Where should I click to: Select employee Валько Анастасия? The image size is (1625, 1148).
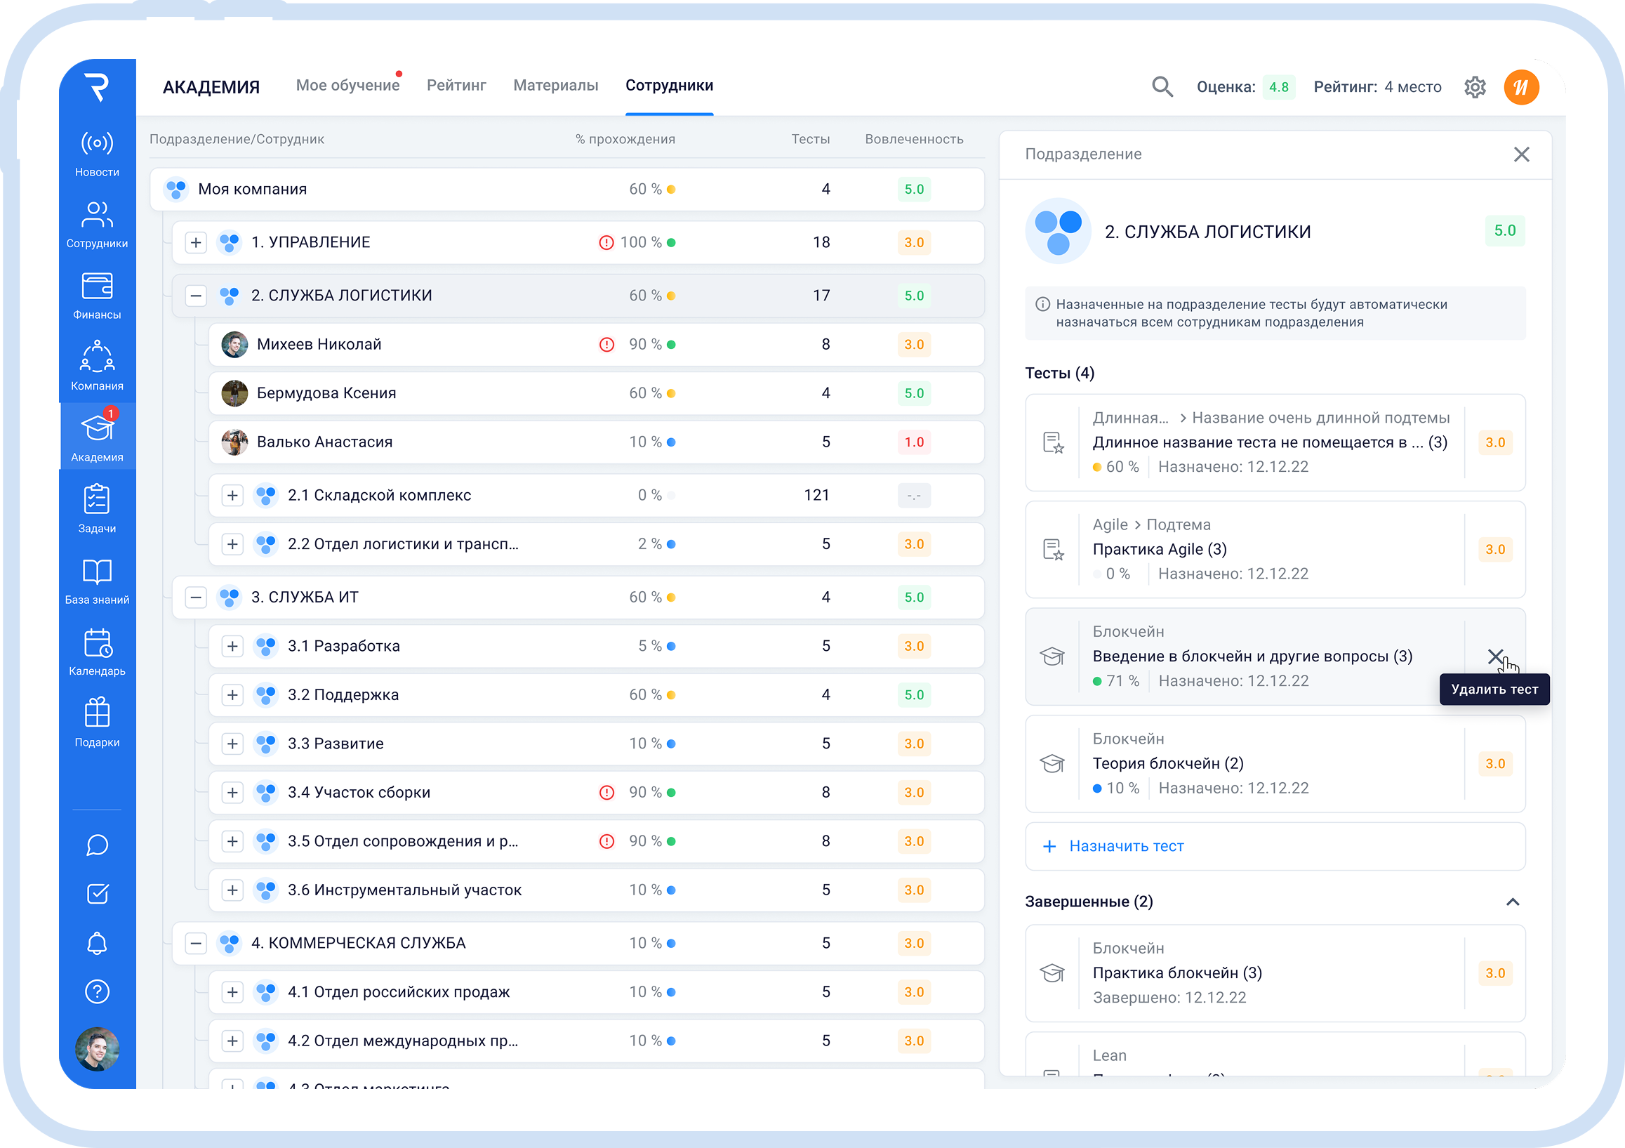(596, 442)
